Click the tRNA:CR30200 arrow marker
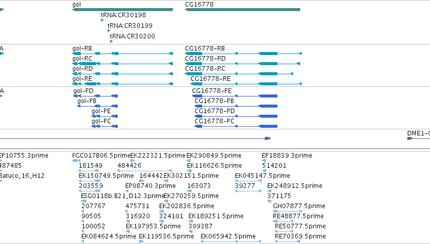 [111, 41]
